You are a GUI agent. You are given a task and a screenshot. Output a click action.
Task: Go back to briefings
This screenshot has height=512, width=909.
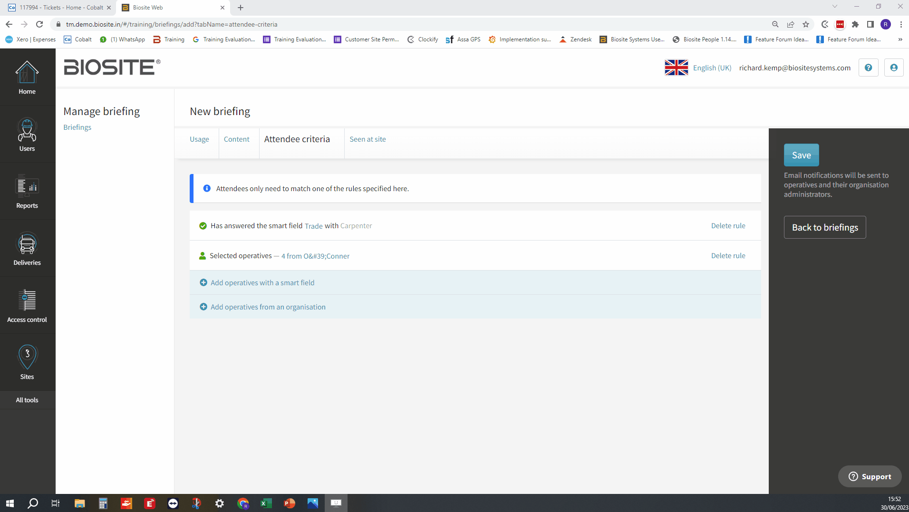(825, 227)
